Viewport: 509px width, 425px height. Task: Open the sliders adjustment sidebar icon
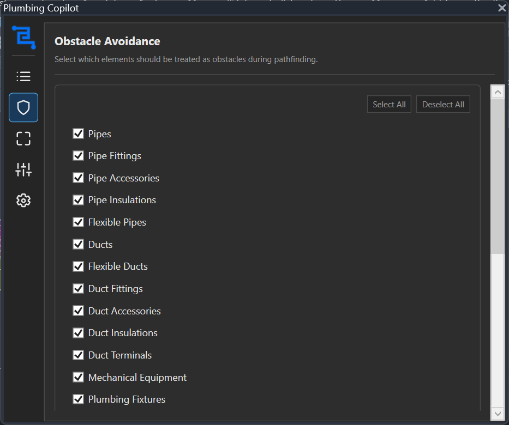[23, 169]
